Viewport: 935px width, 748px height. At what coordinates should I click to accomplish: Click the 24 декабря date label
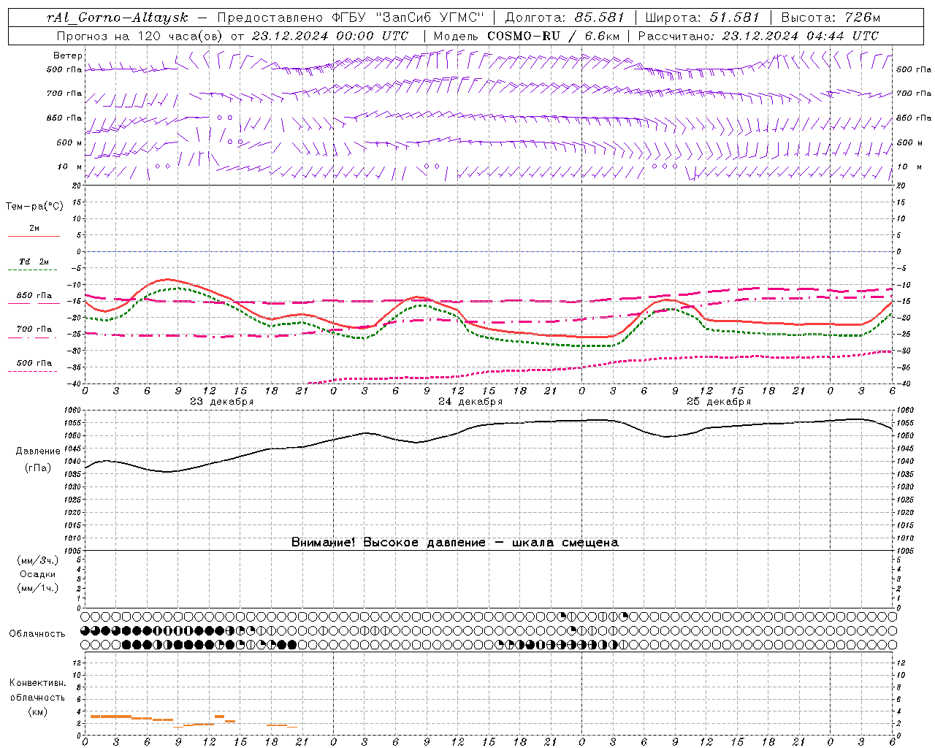click(470, 402)
